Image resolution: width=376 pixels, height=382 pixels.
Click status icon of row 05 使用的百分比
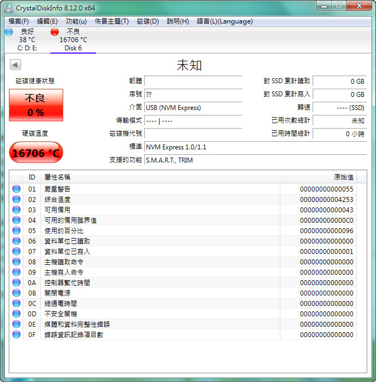click(x=16, y=230)
